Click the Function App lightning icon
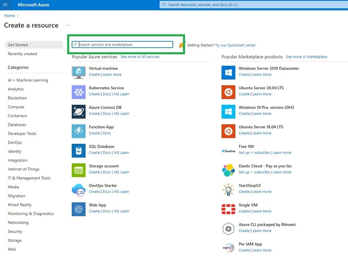This screenshot has height=273, width=348. point(79,131)
